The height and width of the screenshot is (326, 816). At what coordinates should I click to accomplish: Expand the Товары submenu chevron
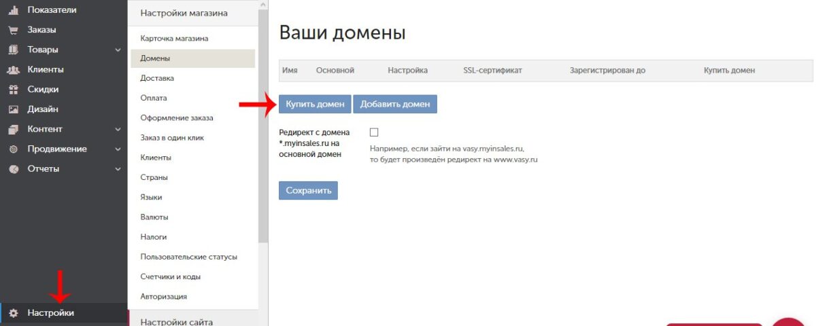pyautogui.click(x=118, y=50)
